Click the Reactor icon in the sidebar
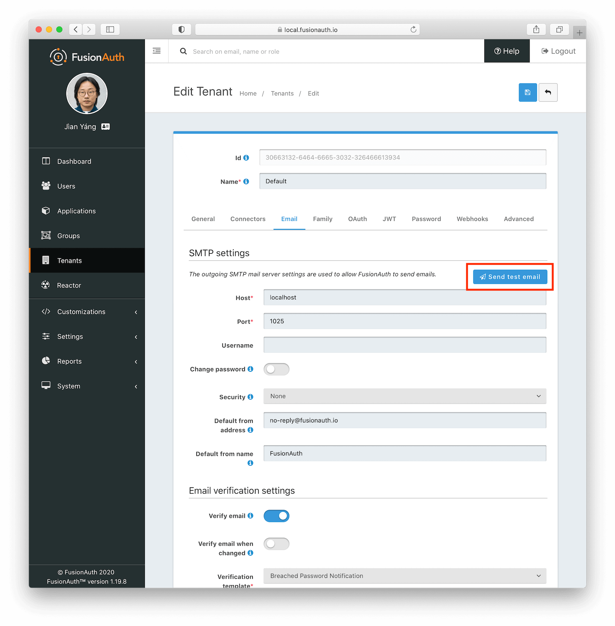This screenshot has width=615, height=626. click(45, 285)
